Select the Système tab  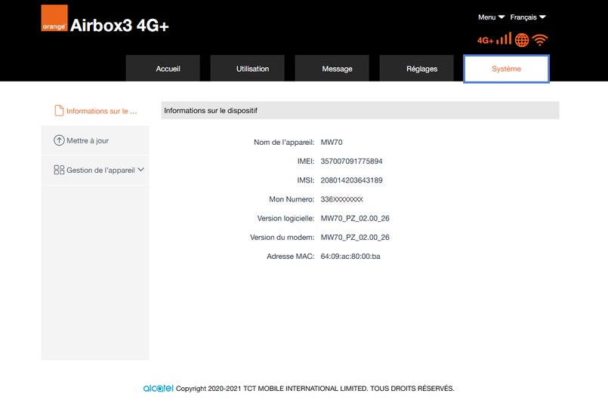coord(506,69)
